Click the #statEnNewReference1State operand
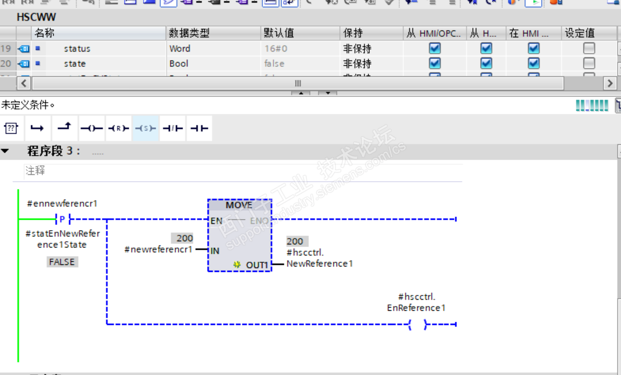This screenshot has height=375, width=621. 63,239
